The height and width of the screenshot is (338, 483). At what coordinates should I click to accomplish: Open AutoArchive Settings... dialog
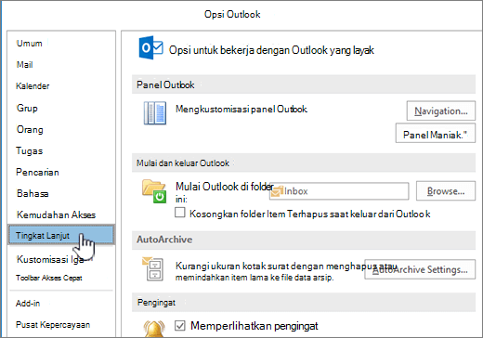420,269
